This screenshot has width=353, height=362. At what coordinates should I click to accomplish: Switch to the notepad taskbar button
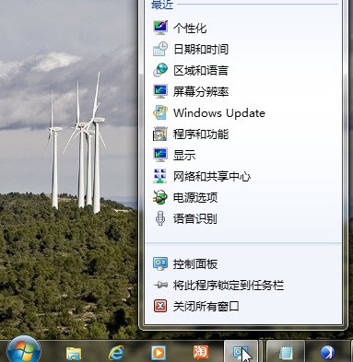(286, 352)
